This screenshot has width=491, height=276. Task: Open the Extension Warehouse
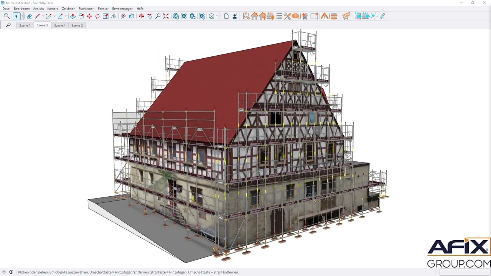pos(184,16)
